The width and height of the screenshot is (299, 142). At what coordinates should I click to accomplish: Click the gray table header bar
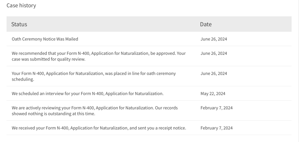tap(149, 24)
